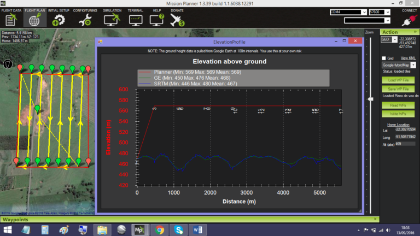420x236 pixels.
Task: Open Google Chrome from taskbar
Action: [x=160, y=230]
